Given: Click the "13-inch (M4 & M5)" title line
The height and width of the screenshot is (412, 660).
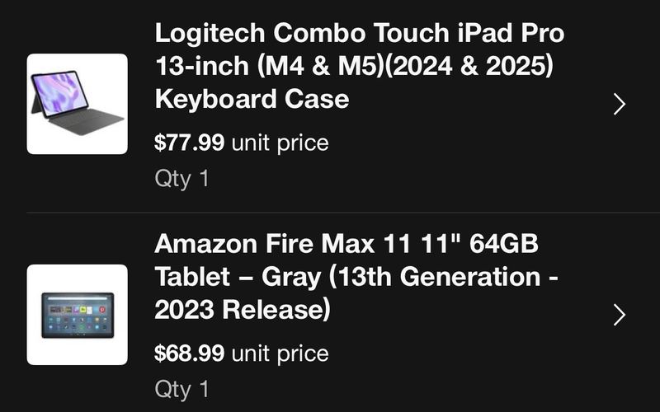Looking at the screenshot, I should tap(270, 66).
